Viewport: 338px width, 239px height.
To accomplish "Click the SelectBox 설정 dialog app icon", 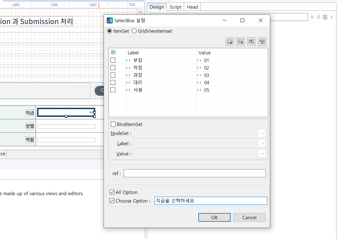I will coord(110,20).
